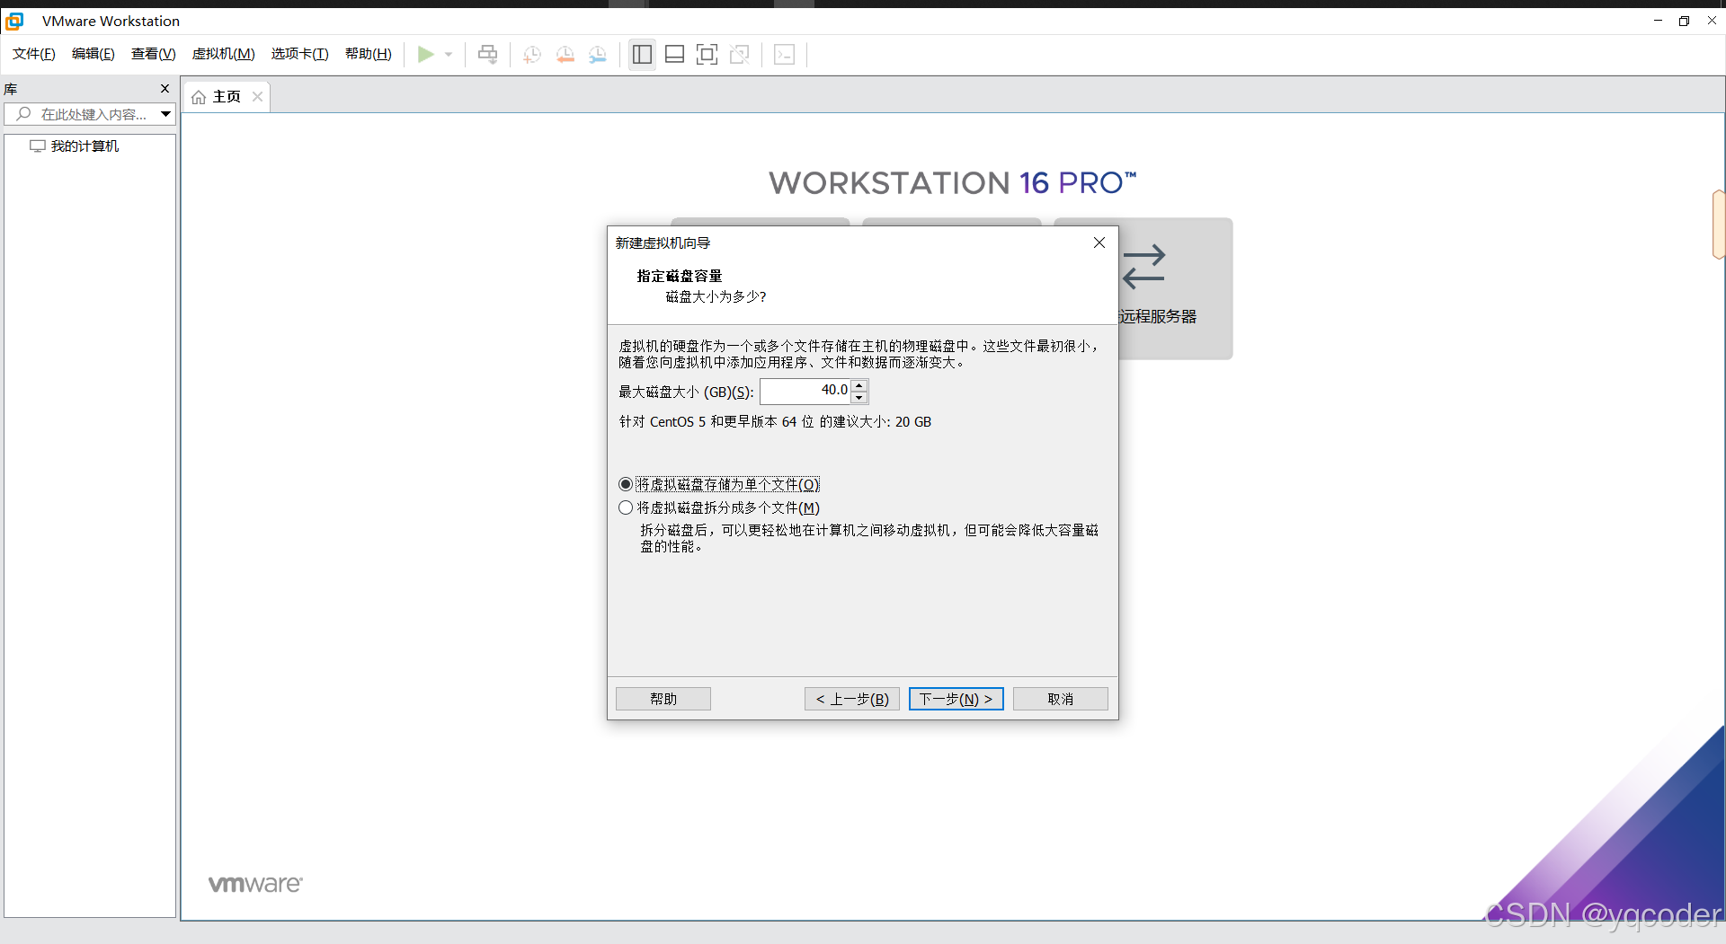Click the home icon on the 主页 tab
Image resolution: width=1726 pixels, height=944 pixels.
tap(199, 97)
